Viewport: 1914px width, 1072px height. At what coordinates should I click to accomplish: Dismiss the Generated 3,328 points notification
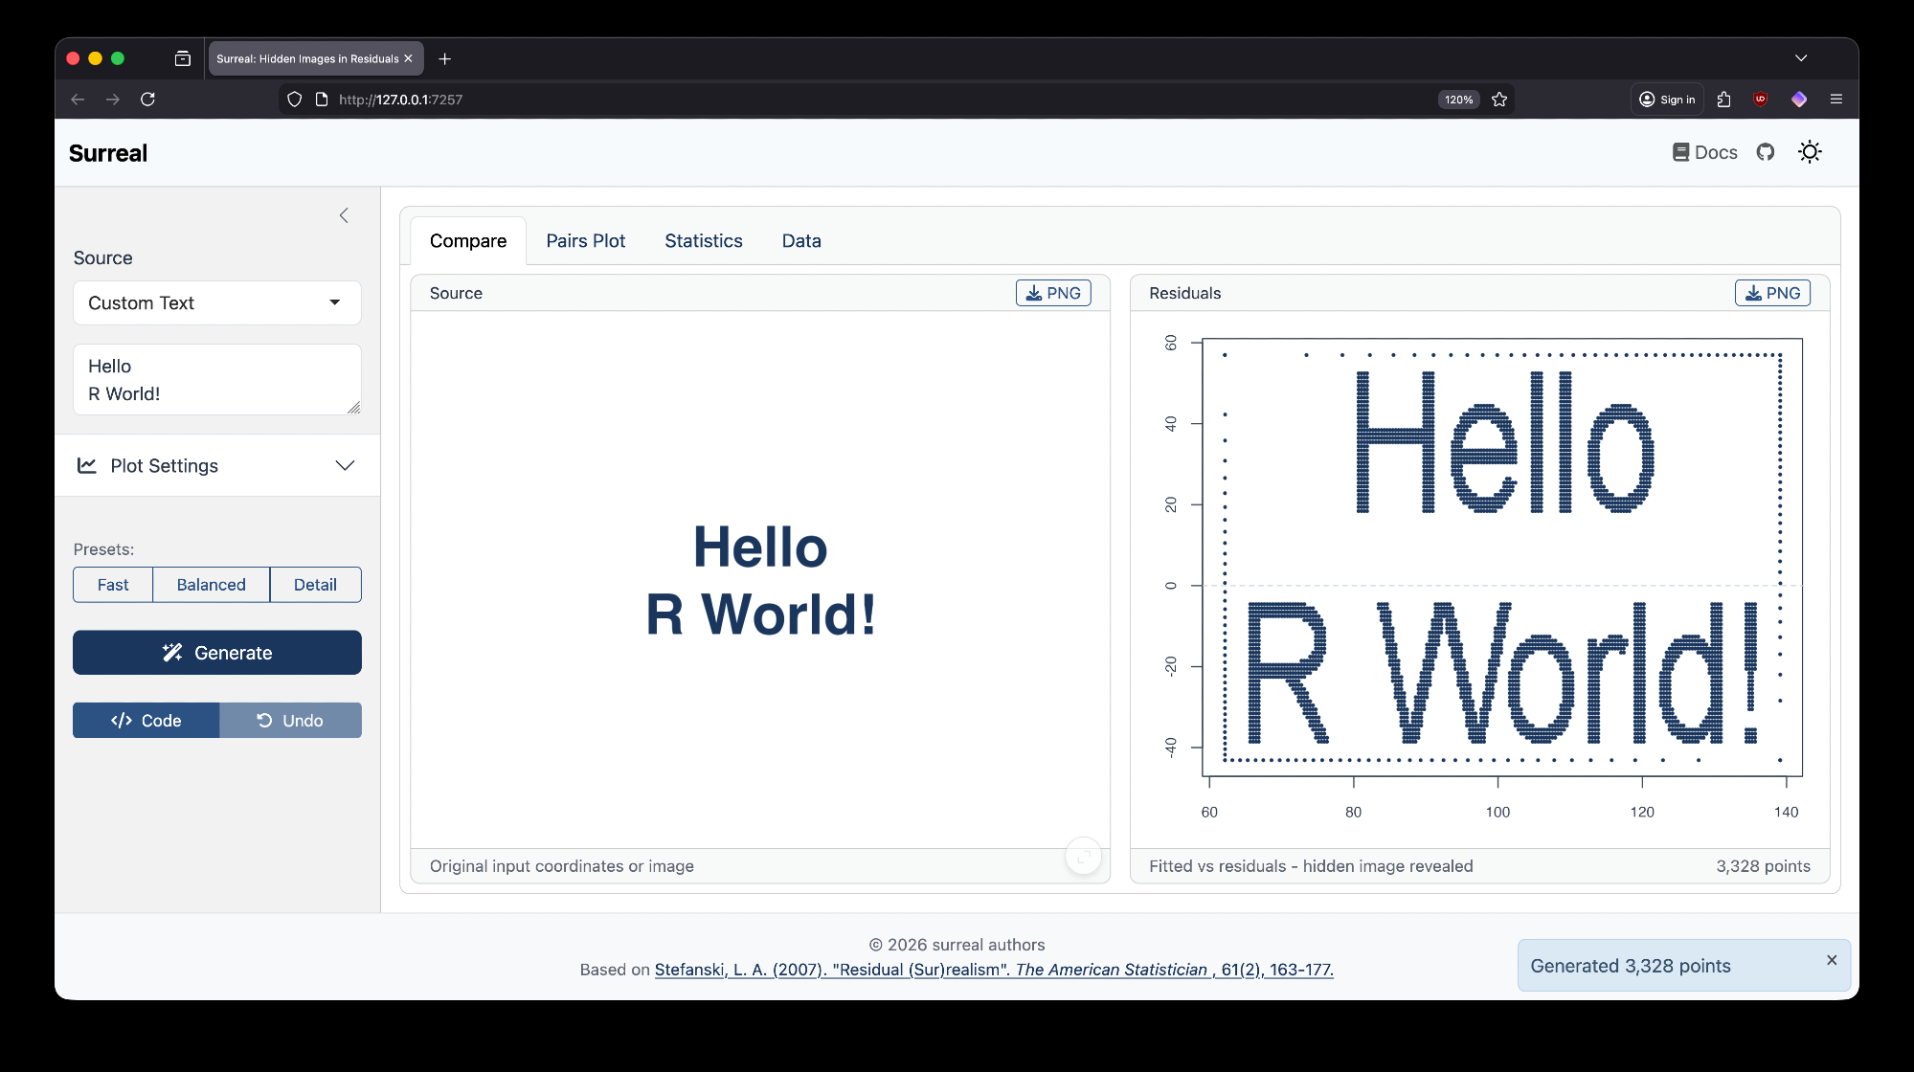pos(1831,960)
